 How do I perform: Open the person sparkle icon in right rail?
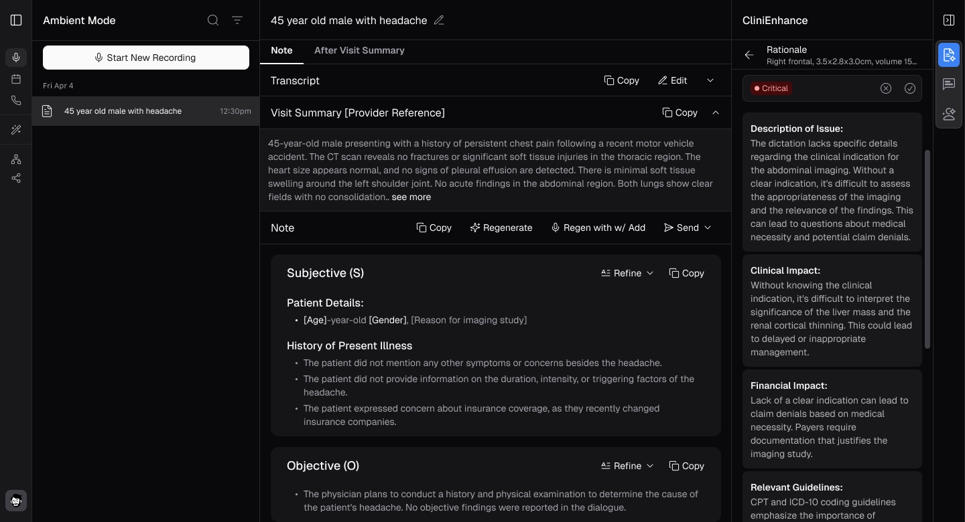click(949, 114)
